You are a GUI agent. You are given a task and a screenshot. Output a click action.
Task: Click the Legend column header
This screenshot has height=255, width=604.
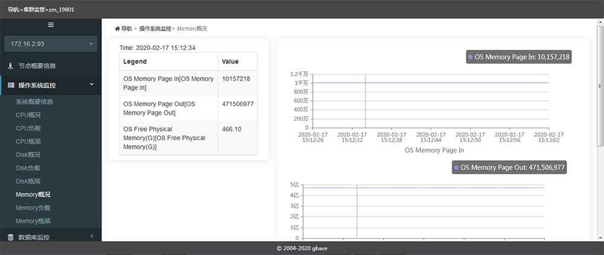[169, 61]
